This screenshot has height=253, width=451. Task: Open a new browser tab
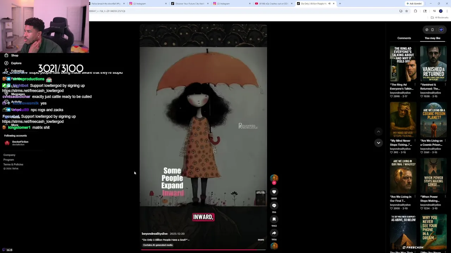340,4
